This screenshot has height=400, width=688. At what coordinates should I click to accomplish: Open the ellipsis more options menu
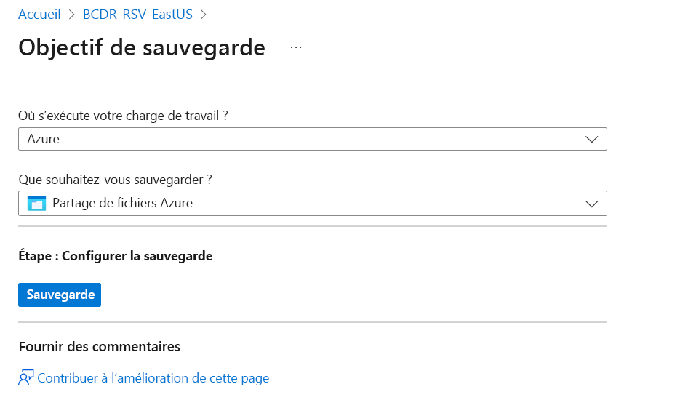(x=295, y=47)
